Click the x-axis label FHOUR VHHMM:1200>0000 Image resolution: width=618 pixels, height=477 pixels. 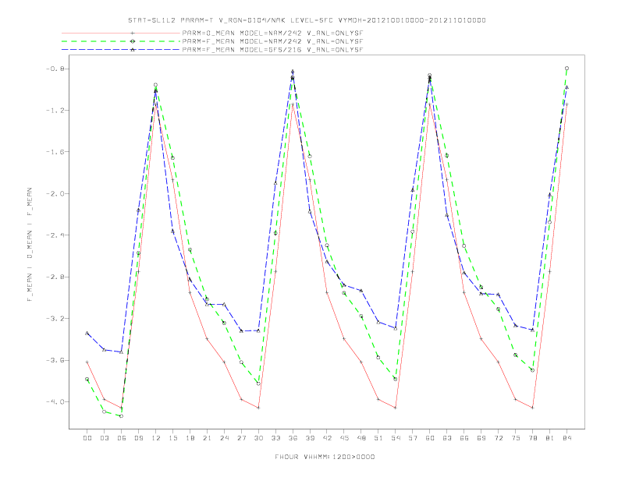(x=325, y=457)
